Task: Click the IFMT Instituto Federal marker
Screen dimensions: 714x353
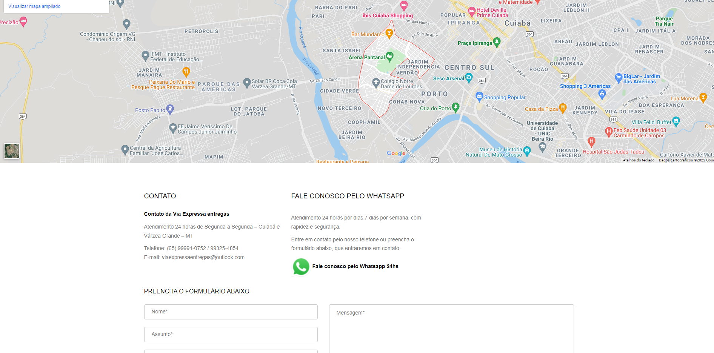Action: coord(145,56)
